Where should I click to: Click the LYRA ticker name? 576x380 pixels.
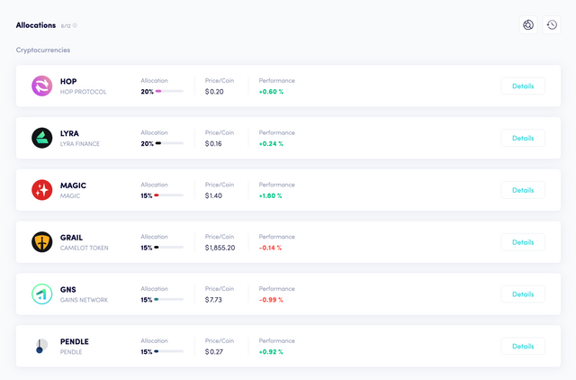coord(69,133)
